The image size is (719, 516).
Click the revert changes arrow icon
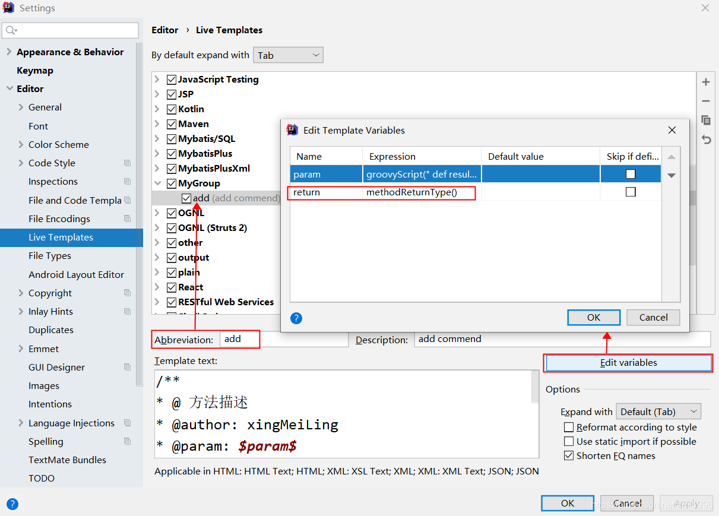coord(706,140)
